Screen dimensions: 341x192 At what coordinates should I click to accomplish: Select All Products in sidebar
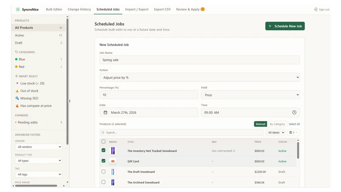(38, 28)
